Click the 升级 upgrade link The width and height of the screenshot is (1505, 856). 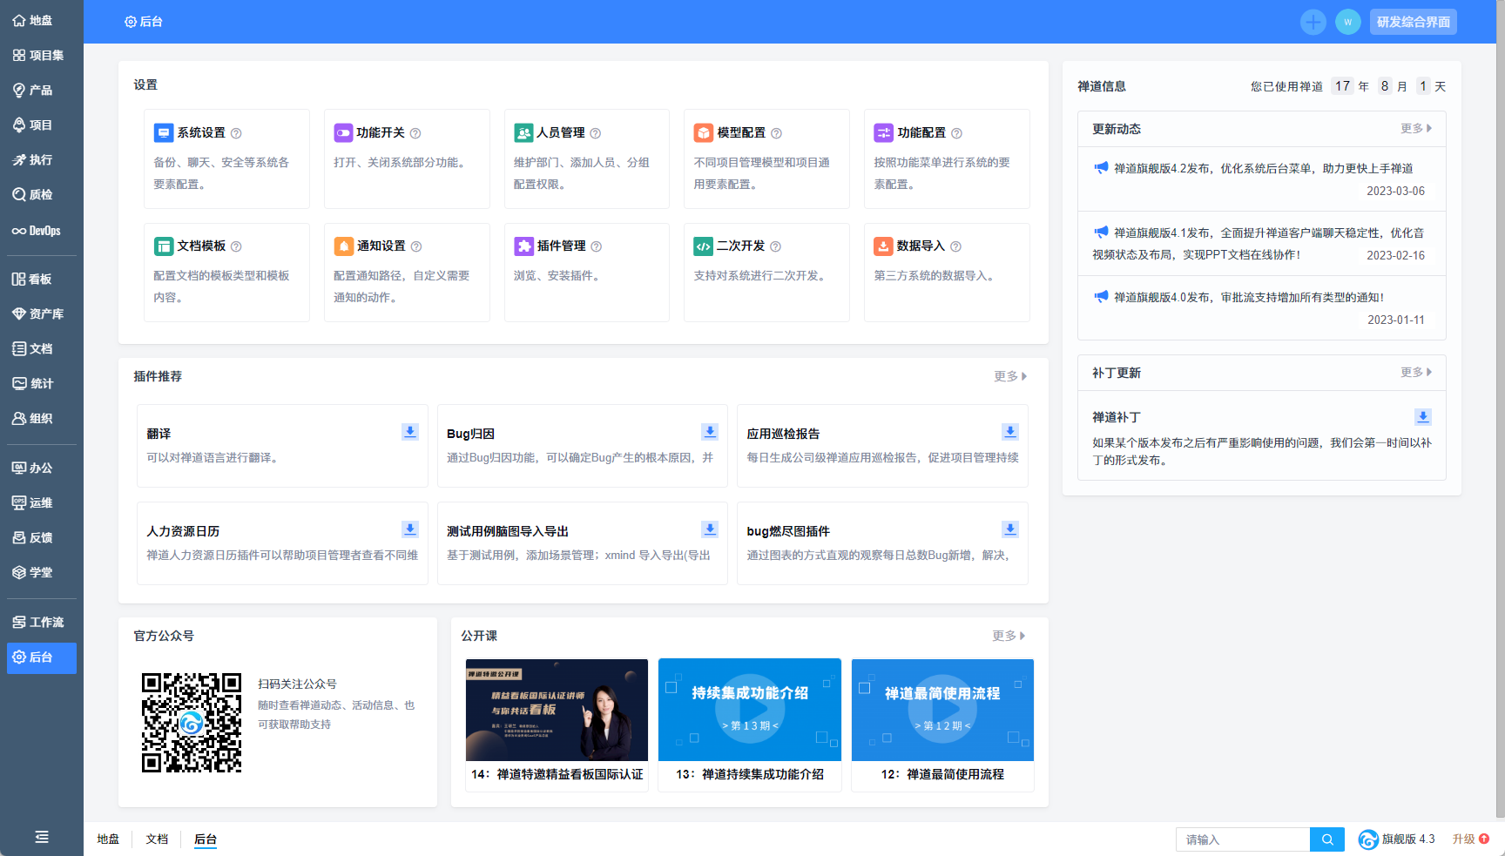coord(1470,839)
